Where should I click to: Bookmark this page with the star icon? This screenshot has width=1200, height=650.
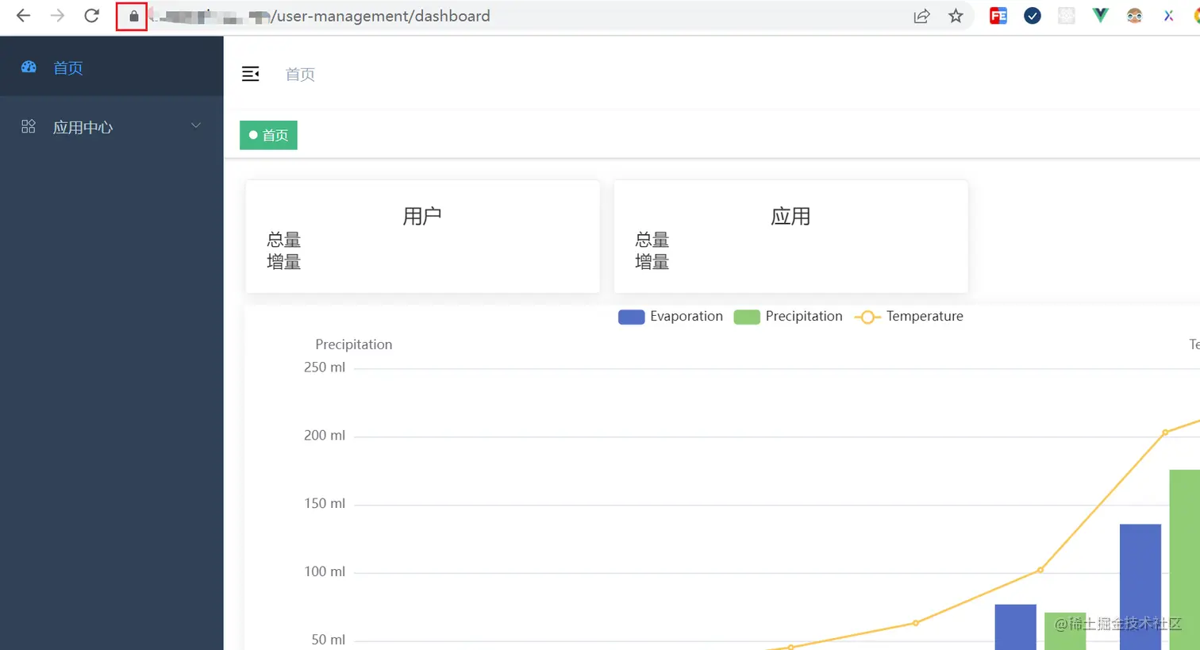[956, 16]
